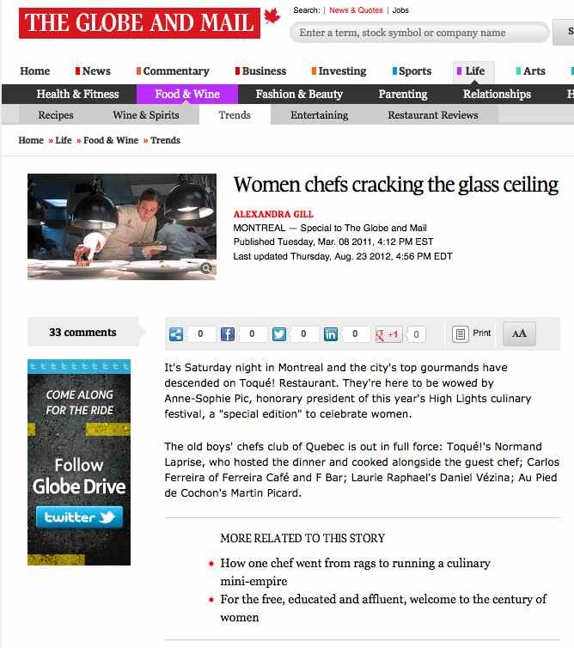Open the Entertaining tab
574x648 pixels.
click(320, 115)
